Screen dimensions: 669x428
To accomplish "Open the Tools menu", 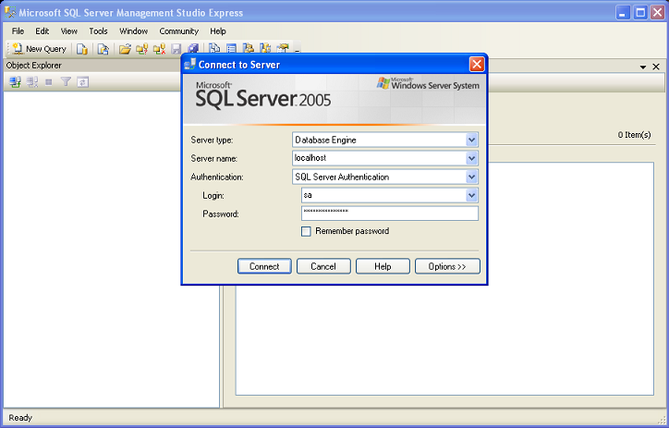I will [98, 31].
